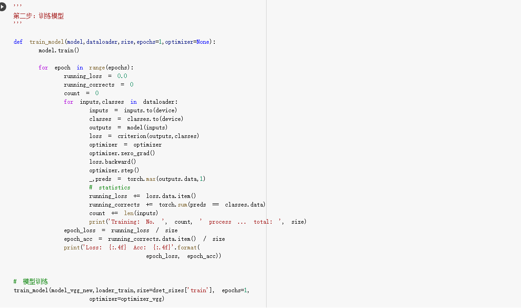
Task: Click the '_,preds = torch.max(outputs.data,1)' line
Action: click(147, 179)
